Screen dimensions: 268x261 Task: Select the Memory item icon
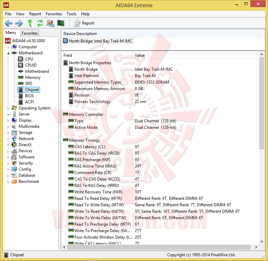pyautogui.click(x=21, y=77)
